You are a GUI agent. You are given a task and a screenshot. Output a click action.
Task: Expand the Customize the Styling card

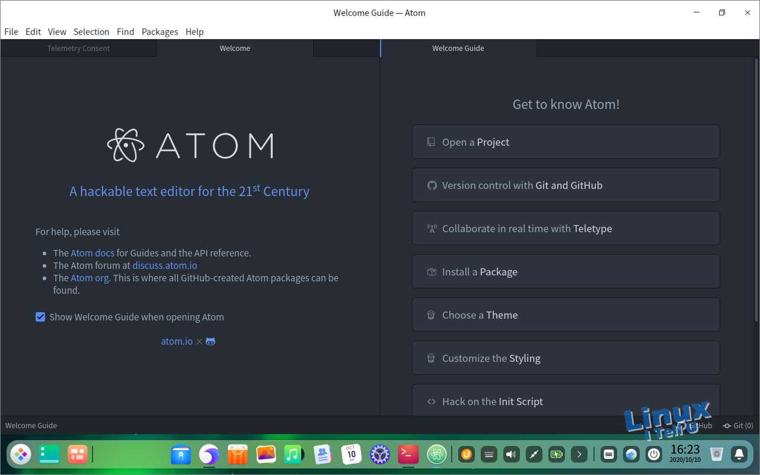(x=566, y=358)
